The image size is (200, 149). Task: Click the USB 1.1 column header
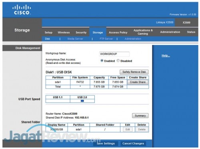point(58,97)
